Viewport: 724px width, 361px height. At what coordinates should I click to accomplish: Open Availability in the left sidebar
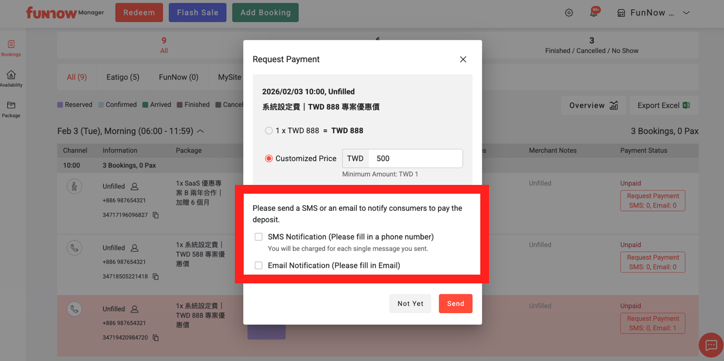(11, 79)
